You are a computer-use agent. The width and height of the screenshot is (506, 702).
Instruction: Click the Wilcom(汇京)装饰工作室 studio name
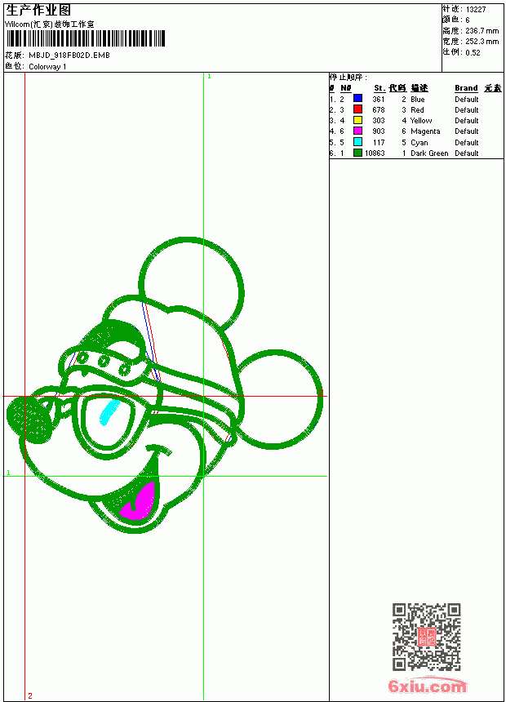pyautogui.click(x=50, y=24)
